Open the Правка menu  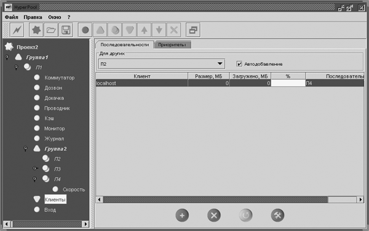(x=33, y=17)
